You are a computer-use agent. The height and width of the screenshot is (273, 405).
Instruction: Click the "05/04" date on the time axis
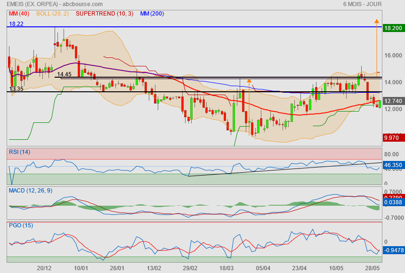point(263,268)
